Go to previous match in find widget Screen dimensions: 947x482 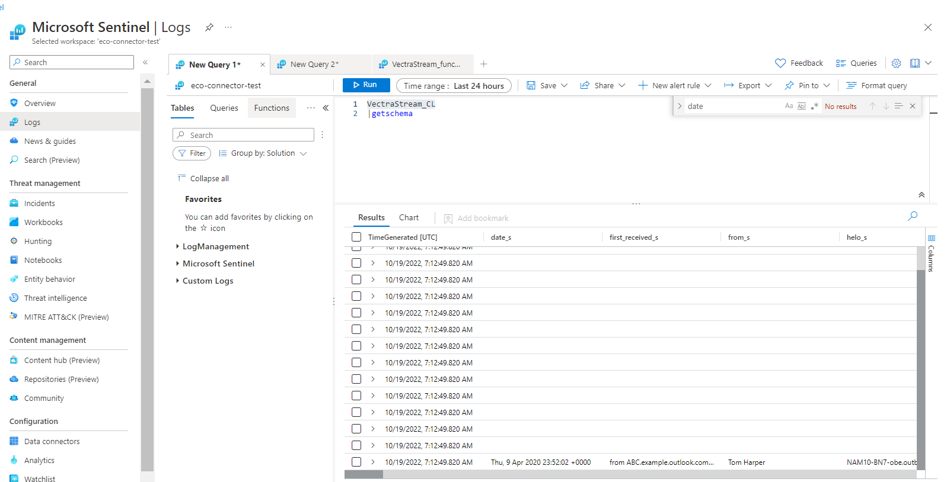872,106
